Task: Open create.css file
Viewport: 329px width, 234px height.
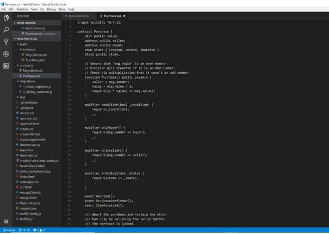Action: 37,129
